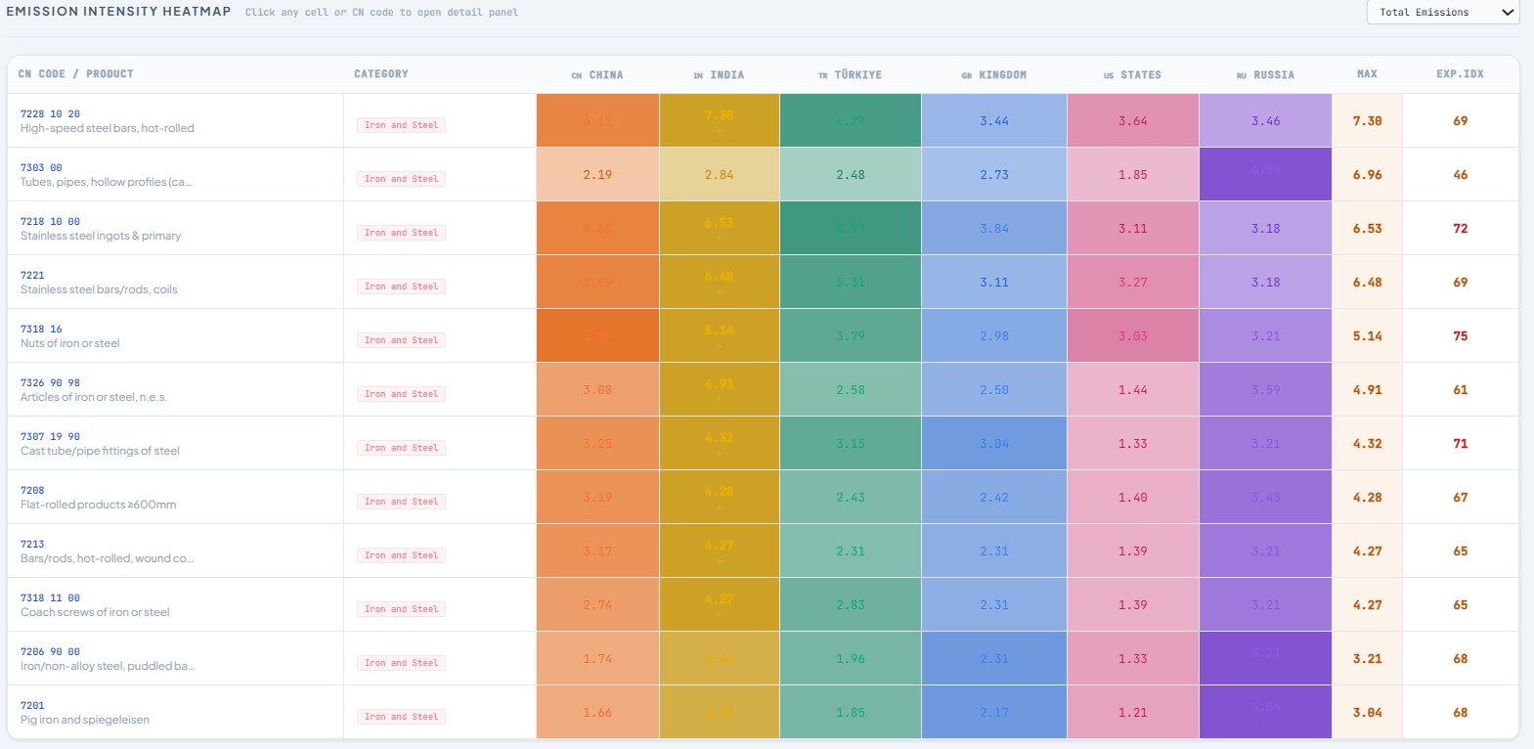The width and height of the screenshot is (1534, 749).
Task: Click the Category column header
Action: 381,74
